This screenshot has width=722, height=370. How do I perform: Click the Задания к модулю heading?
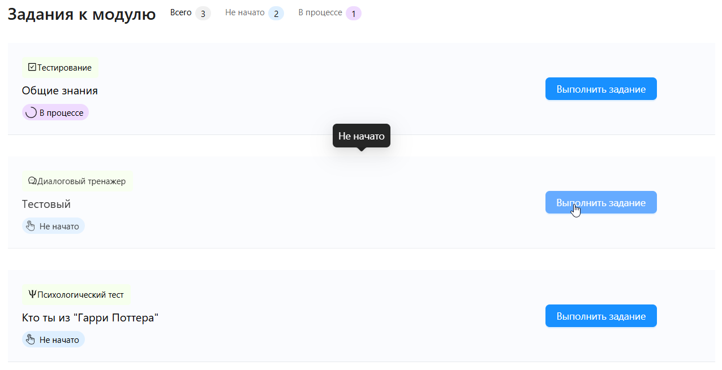pyautogui.click(x=81, y=15)
